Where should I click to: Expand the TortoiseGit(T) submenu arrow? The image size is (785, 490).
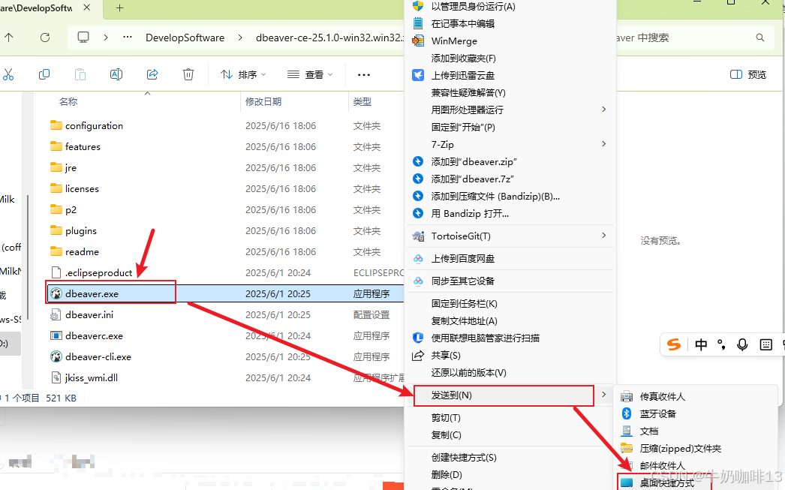pos(604,235)
